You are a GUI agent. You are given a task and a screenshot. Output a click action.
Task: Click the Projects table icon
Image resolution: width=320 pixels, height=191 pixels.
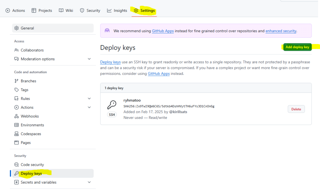pos(34,10)
